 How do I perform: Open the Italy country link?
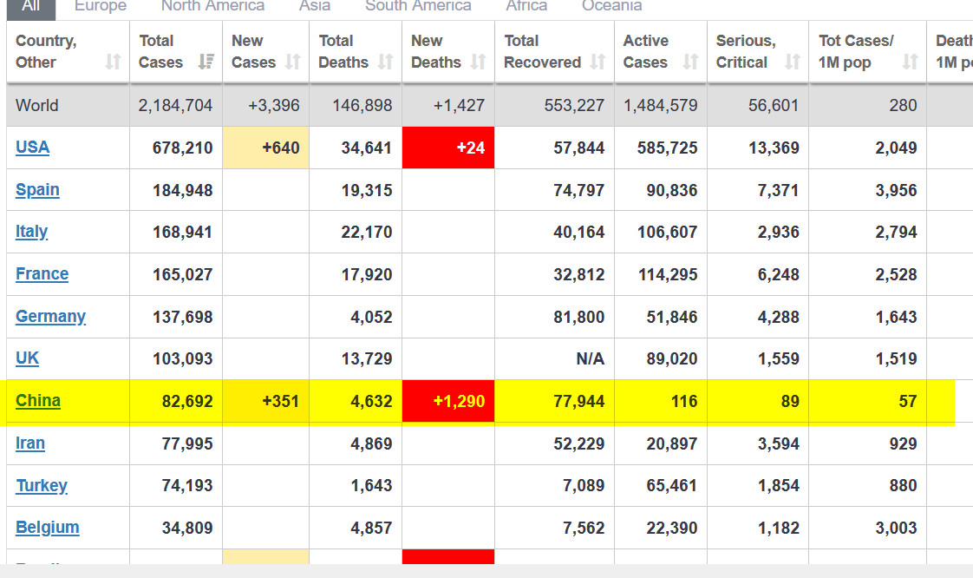[31, 232]
